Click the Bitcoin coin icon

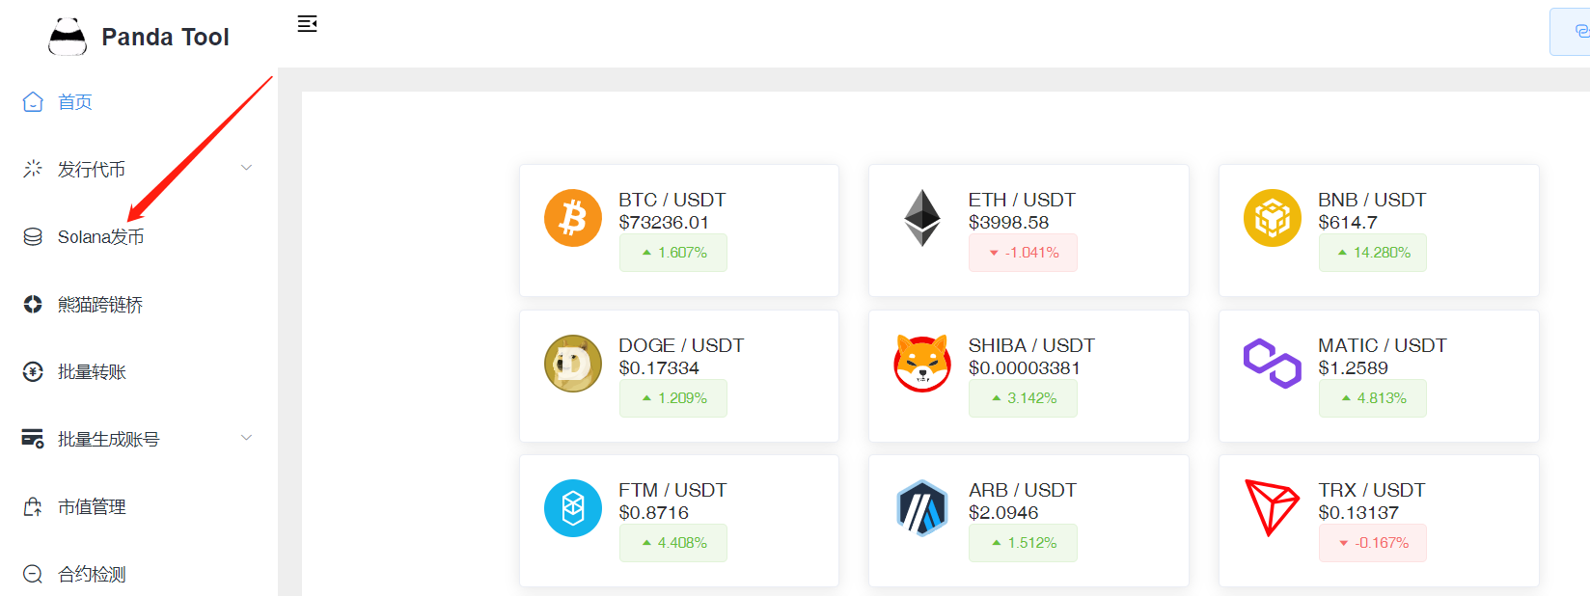(x=573, y=218)
